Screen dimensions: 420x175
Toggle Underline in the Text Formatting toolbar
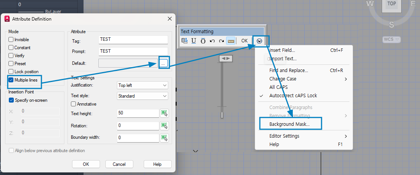194,41
